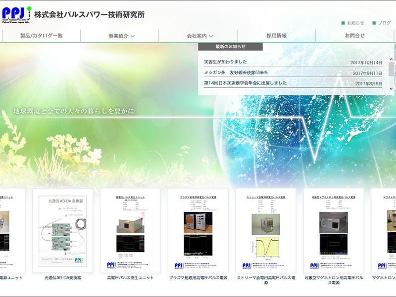Open 光通信AD-DA変換器 catalog thumbnail
396x297 pixels.
click(62, 230)
